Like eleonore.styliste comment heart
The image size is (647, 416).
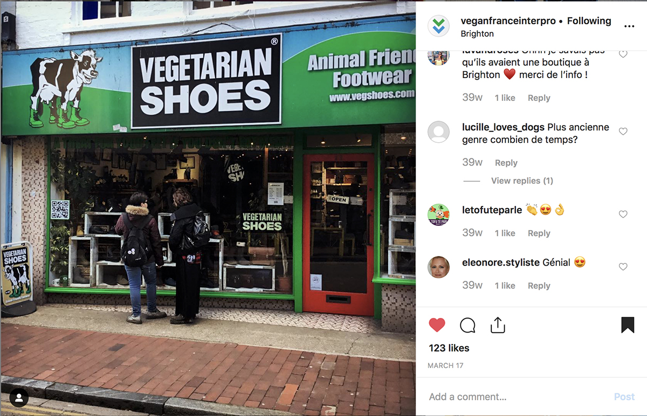pos(623,267)
